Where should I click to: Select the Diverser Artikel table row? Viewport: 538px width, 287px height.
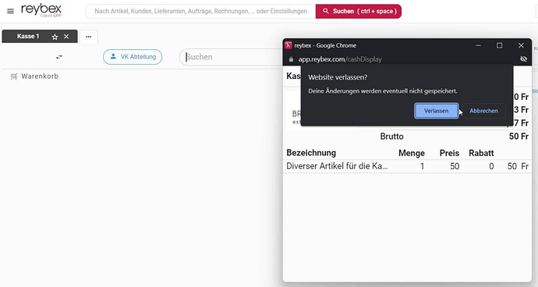point(407,166)
